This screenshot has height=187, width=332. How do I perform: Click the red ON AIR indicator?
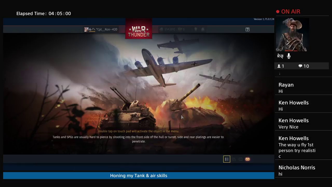pos(288,12)
